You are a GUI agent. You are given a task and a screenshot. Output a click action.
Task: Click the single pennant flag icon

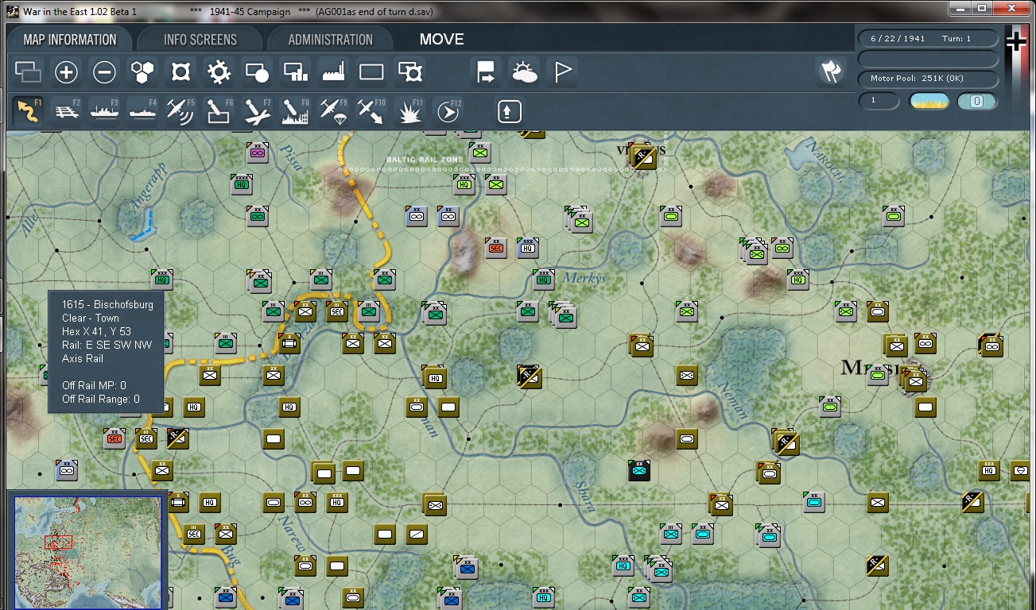[x=562, y=72]
